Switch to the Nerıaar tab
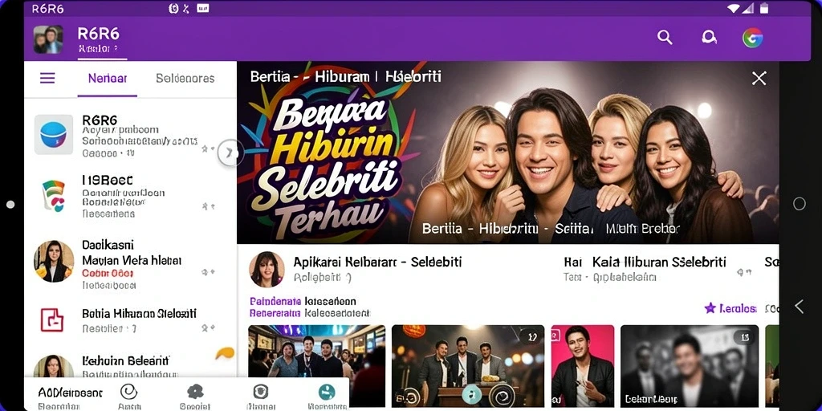The height and width of the screenshot is (411, 822). 108,79
